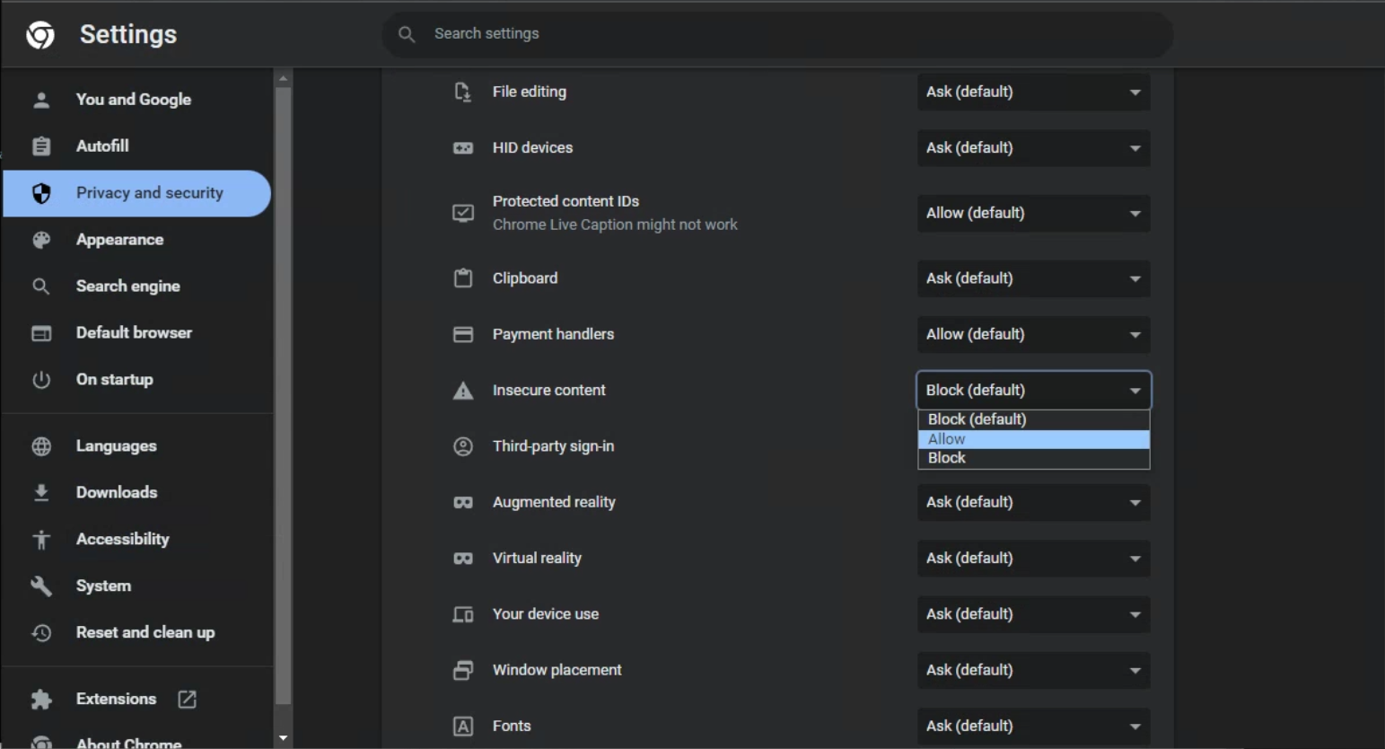The width and height of the screenshot is (1385, 749).
Task: Click the Virtual reality headset icon
Action: [463, 559]
